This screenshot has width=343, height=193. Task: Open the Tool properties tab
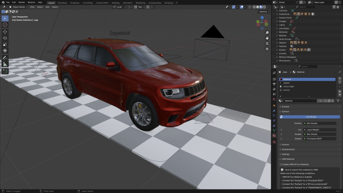tap(274, 73)
